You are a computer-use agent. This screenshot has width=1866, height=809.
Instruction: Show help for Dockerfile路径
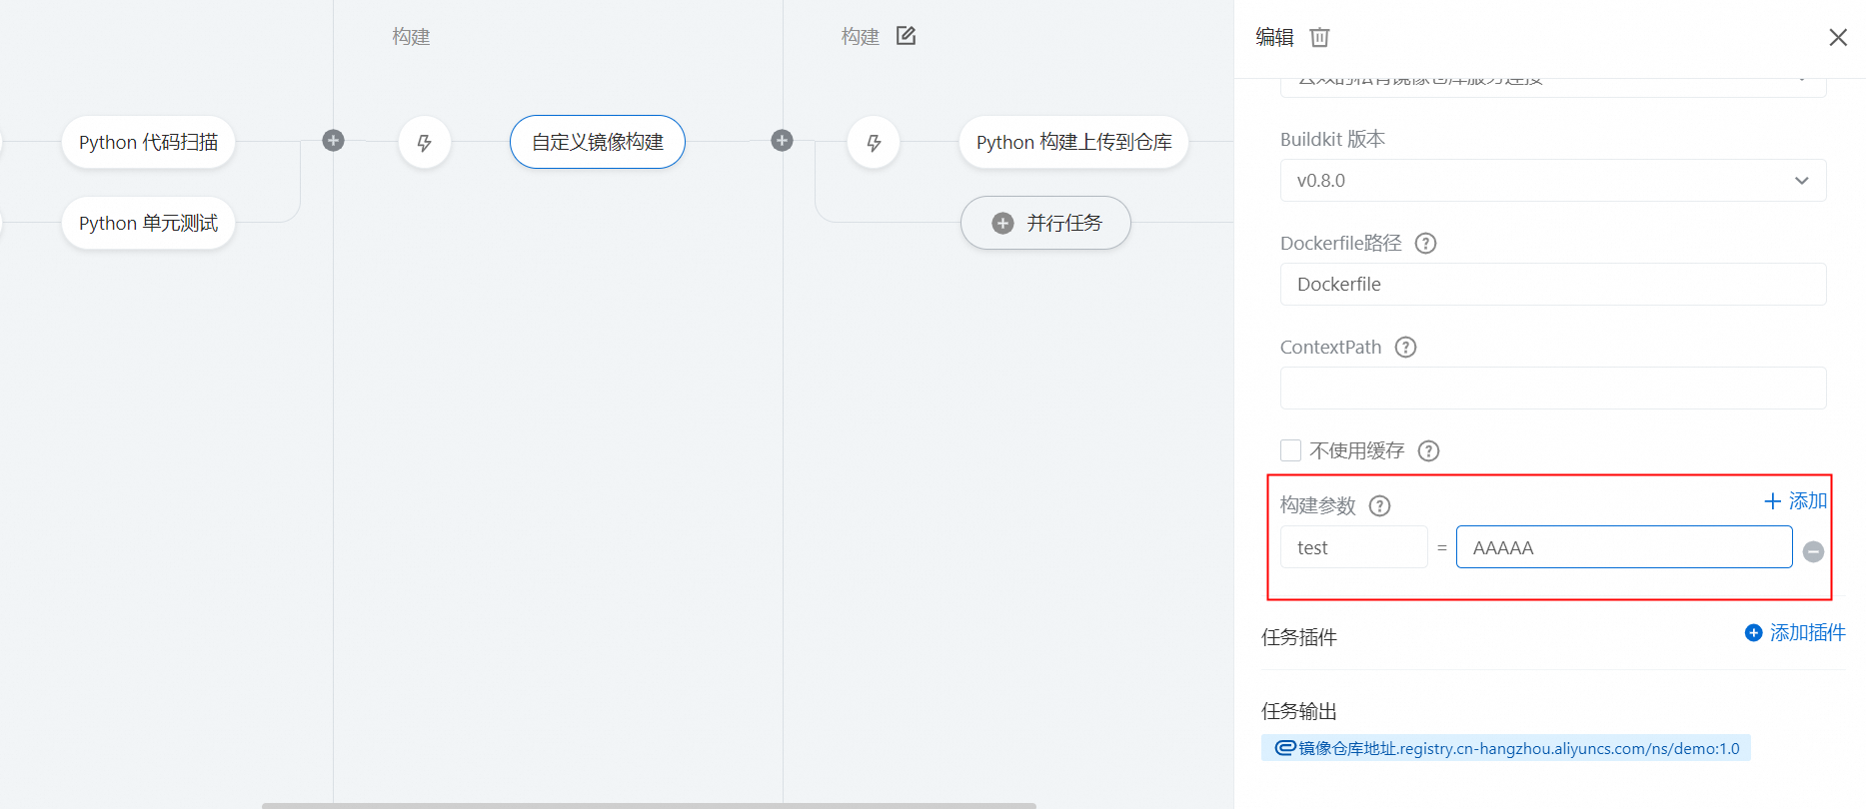coord(1426,243)
